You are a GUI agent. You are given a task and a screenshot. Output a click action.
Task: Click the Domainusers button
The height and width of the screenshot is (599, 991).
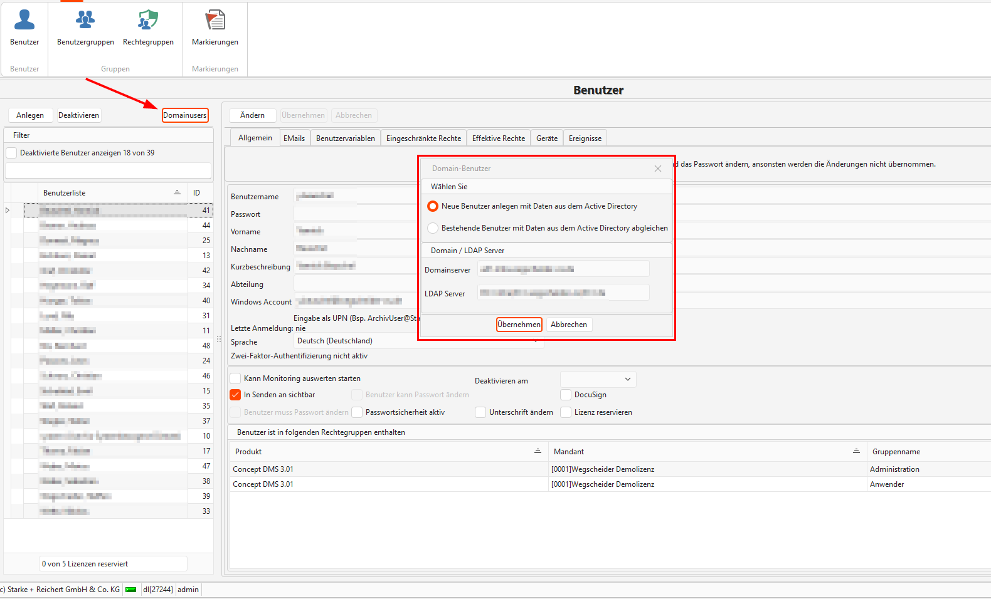pyautogui.click(x=184, y=115)
